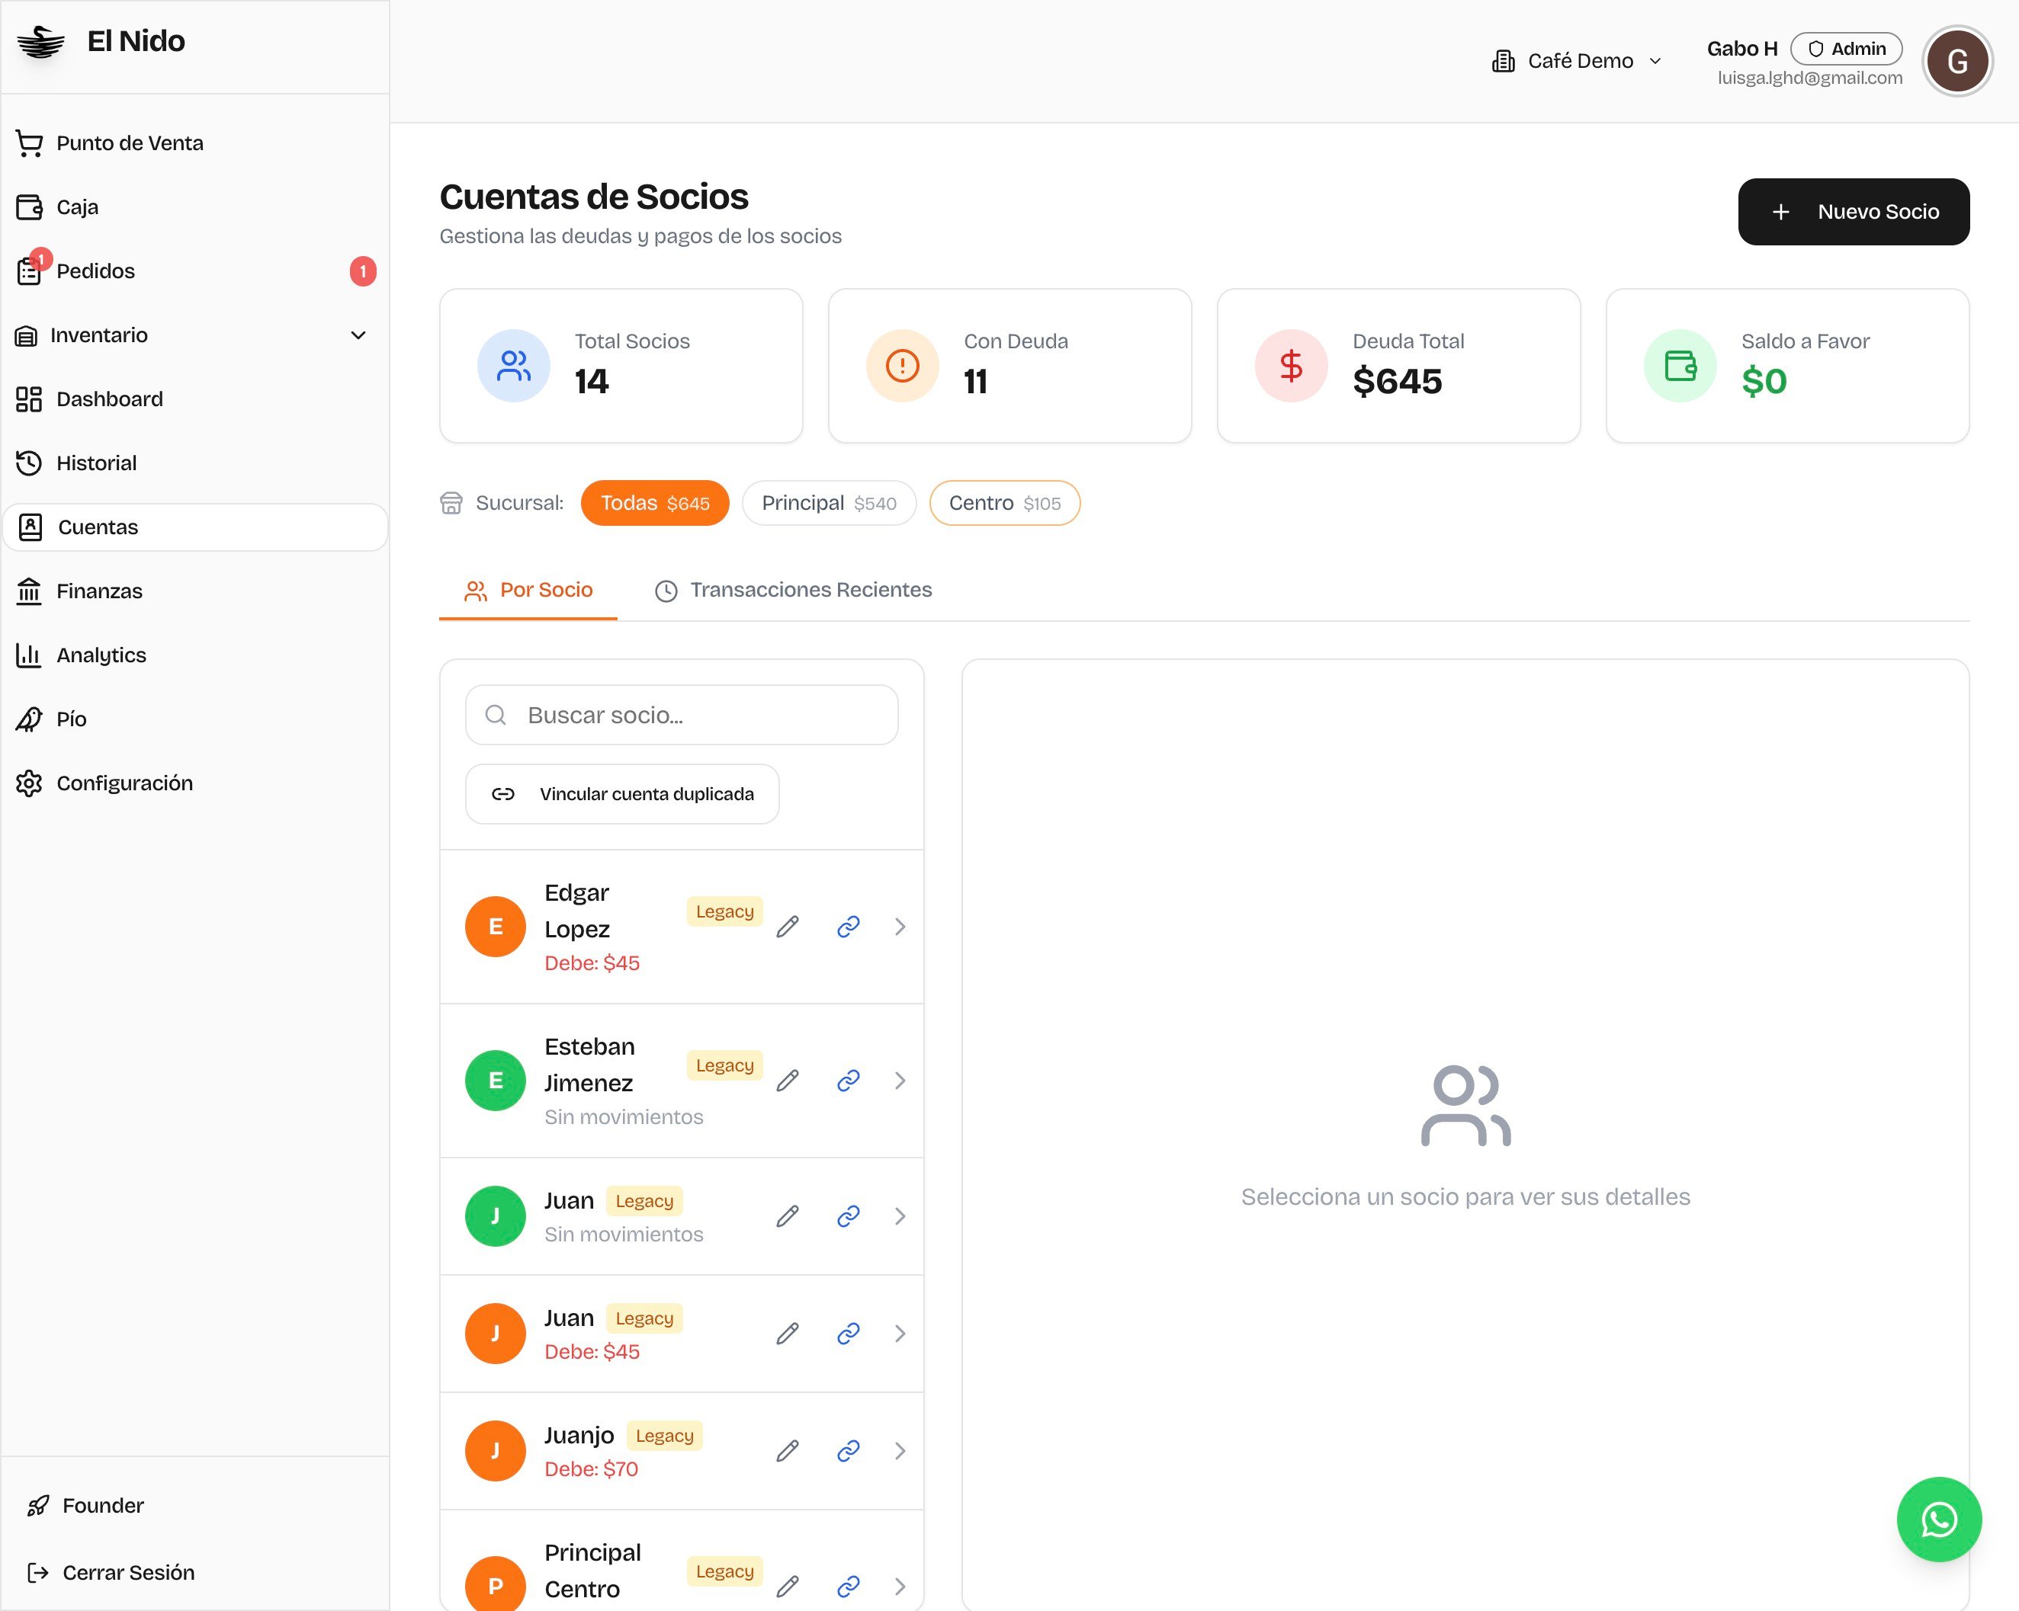Viewport: 2019px width, 1611px height.
Task: Open Dashboard from the sidebar
Action: point(194,399)
